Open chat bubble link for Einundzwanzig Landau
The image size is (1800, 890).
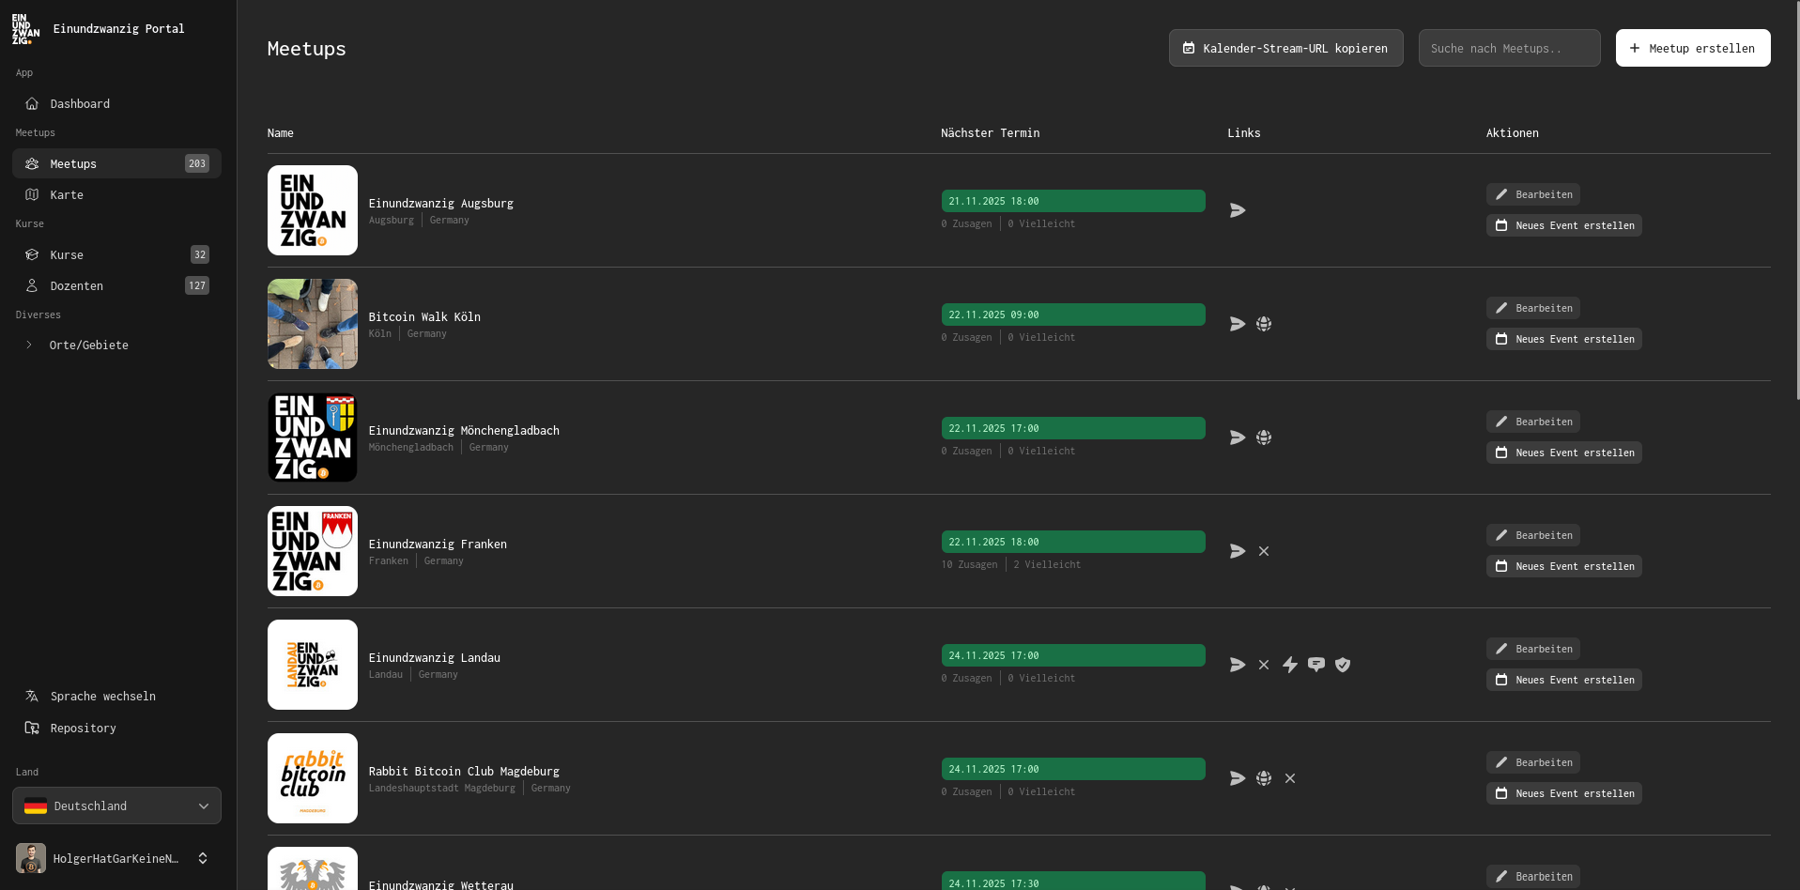(1316, 665)
